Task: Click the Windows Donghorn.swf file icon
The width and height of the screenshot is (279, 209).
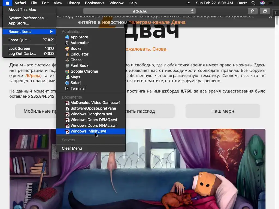Action: [x=67, y=114]
